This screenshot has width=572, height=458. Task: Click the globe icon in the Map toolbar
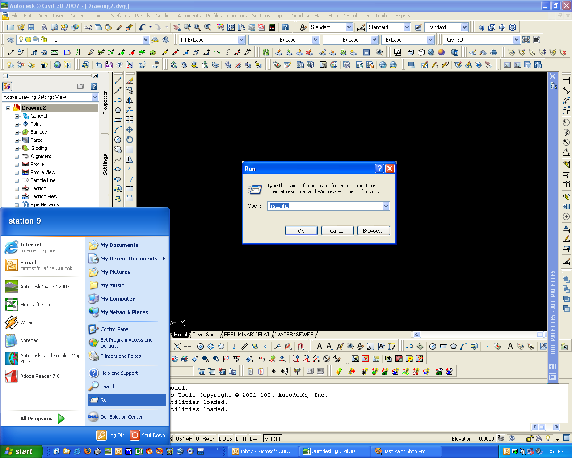tap(57, 65)
